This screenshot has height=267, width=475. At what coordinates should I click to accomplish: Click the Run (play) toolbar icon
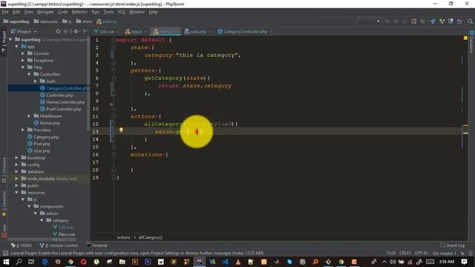pos(387,22)
